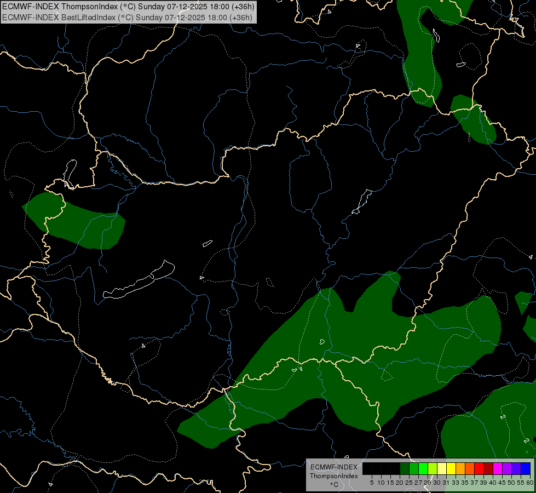Click the BestLiftedIndex title line at top
The image size is (536, 493).
pos(127,18)
